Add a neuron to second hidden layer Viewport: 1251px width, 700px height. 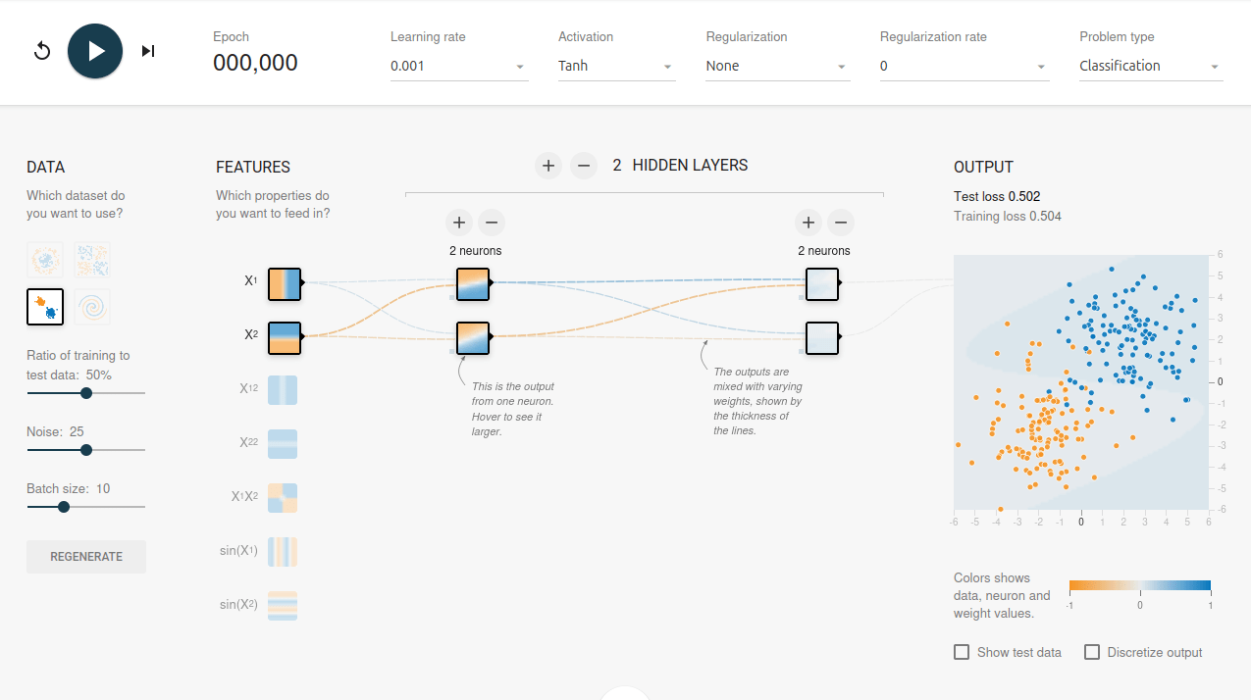[807, 223]
